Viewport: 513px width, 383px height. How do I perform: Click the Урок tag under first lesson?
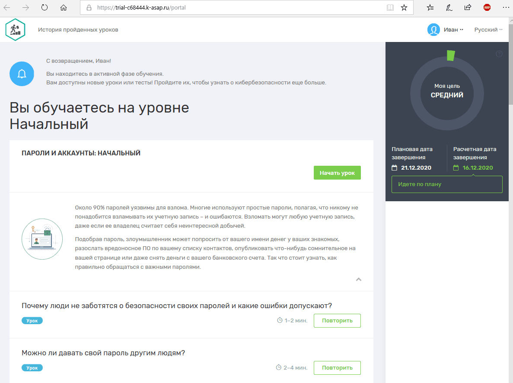point(32,320)
